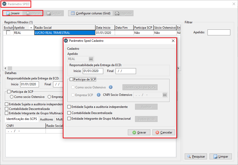Open the Apelido lookup ellipsis button

point(91,59)
